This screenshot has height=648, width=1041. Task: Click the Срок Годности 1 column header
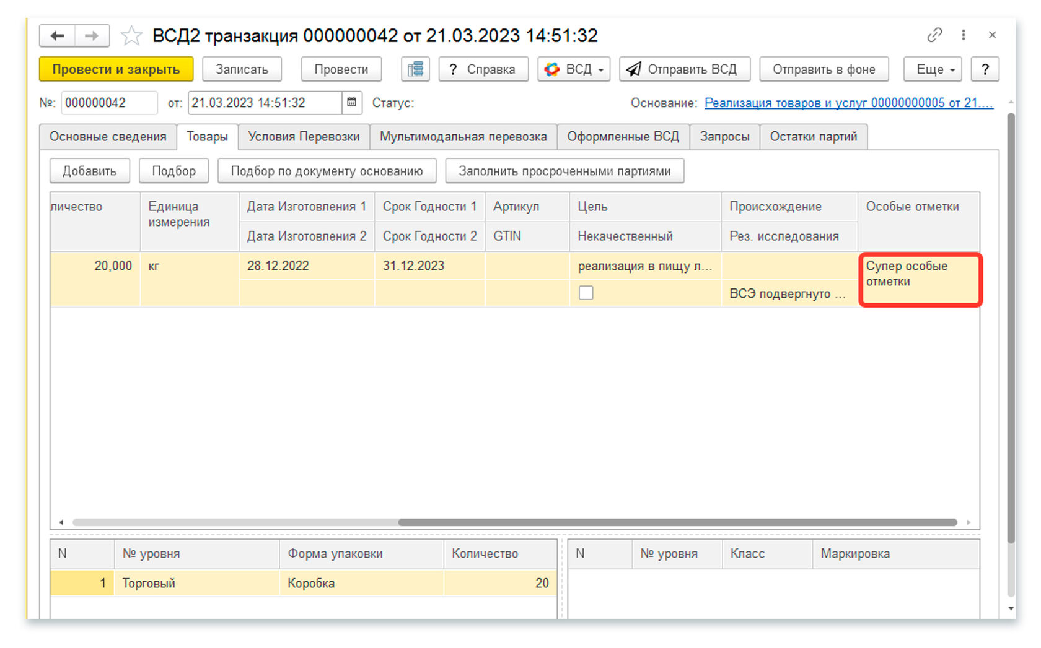click(429, 207)
